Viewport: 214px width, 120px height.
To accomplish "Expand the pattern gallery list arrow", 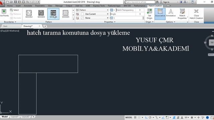I will 73,19.
